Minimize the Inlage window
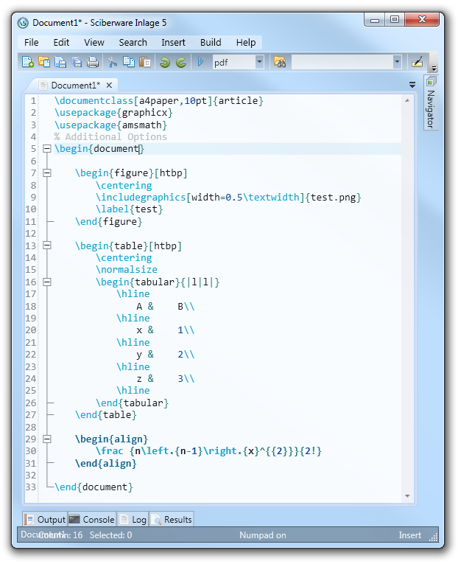The image size is (458, 564). point(375,19)
